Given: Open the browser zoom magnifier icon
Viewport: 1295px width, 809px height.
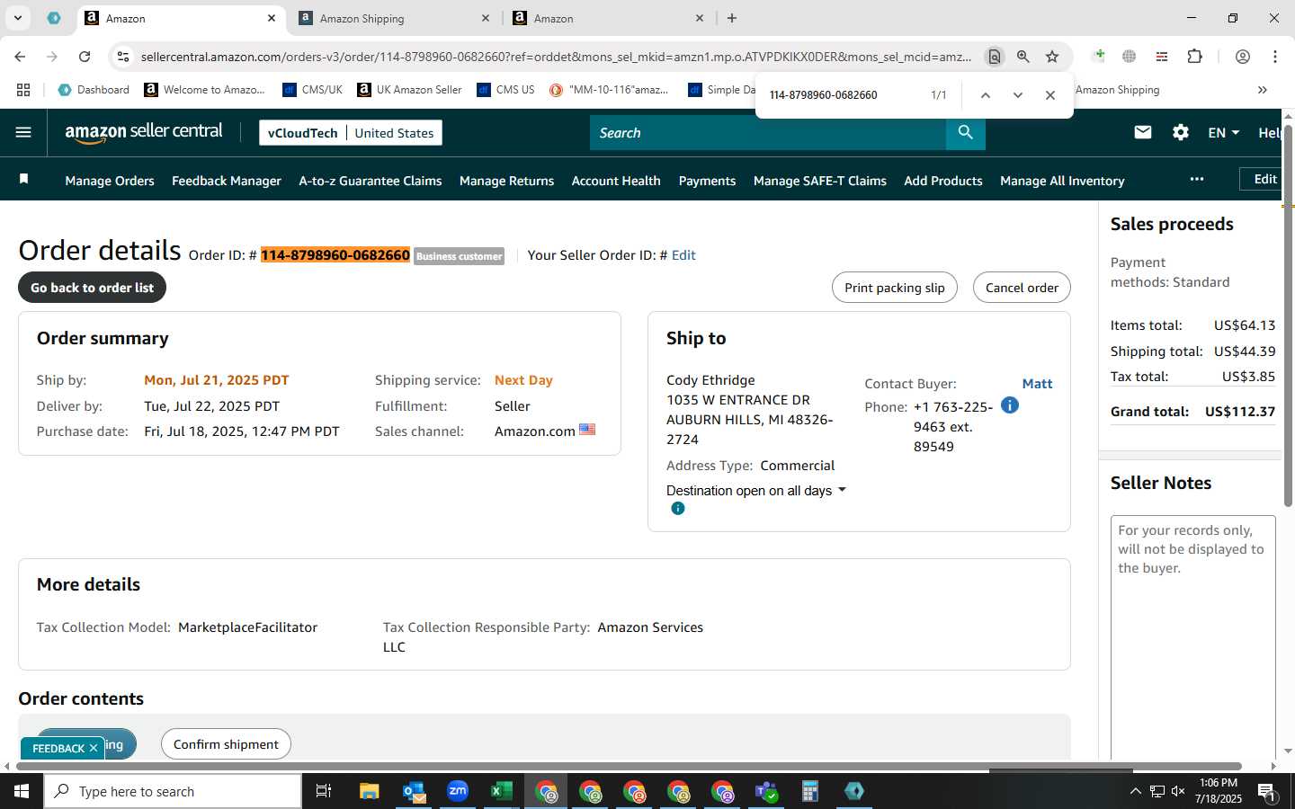Looking at the screenshot, I should click(x=1023, y=56).
